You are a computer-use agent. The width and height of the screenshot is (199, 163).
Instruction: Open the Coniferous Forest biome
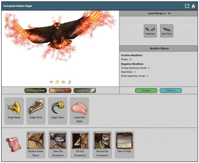[x=35, y=90]
